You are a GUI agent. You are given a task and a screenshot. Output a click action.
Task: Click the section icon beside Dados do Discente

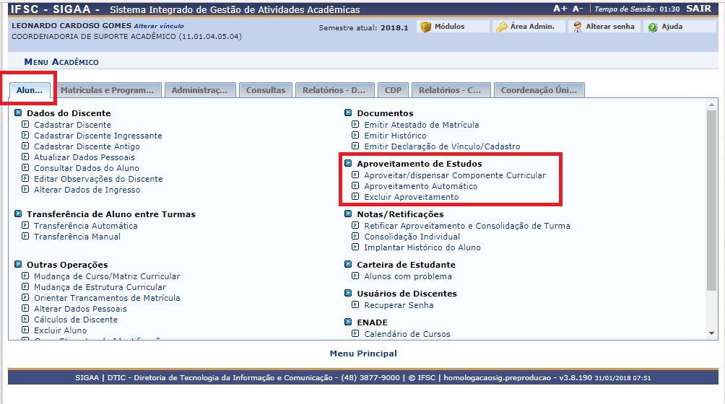(18, 113)
